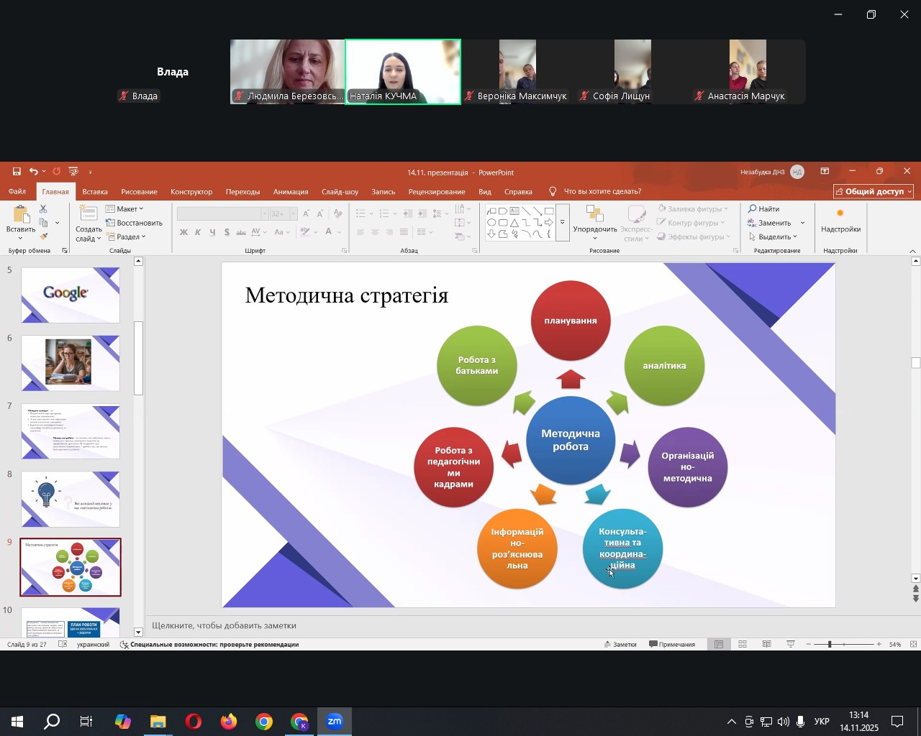Open reading view from status bar
The image size is (921, 736).
coord(767,645)
